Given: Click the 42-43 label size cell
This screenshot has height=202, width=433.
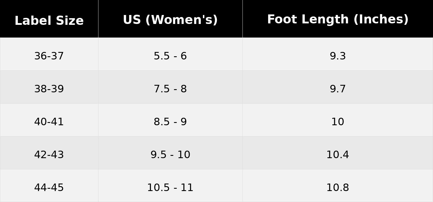Looking at the screenshot, I should click(49, 155).
